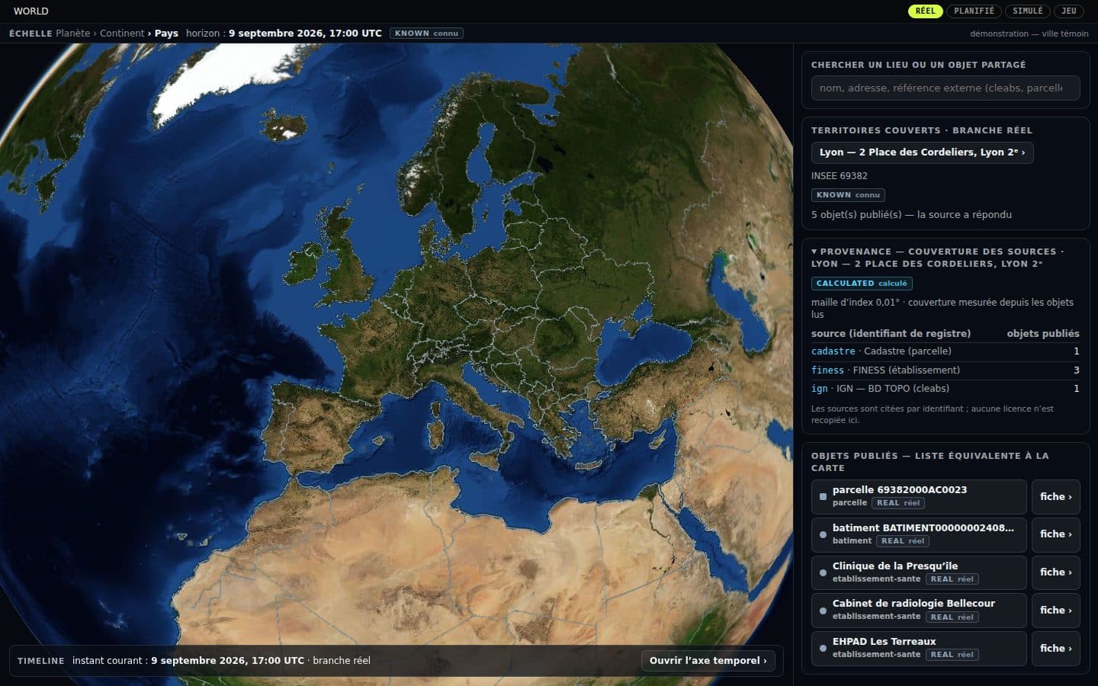
Task: Open fiche for Clinique de la Presqu'île
Action: click(1055, 572)
